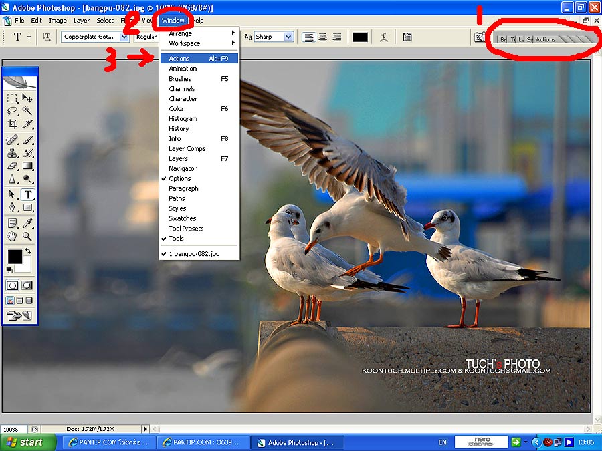Select the Move tool
This screenshot has height=451, width=602.
click(27, 98)
